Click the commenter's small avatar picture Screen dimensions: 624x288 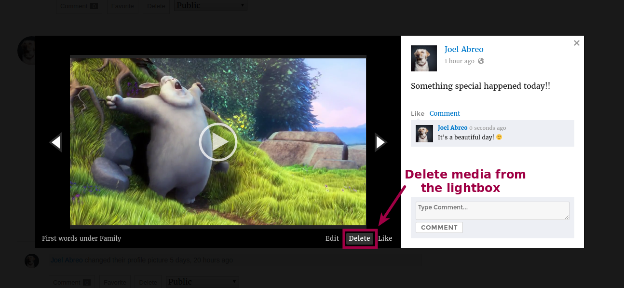pyautogui.click(x=424, y=134)
